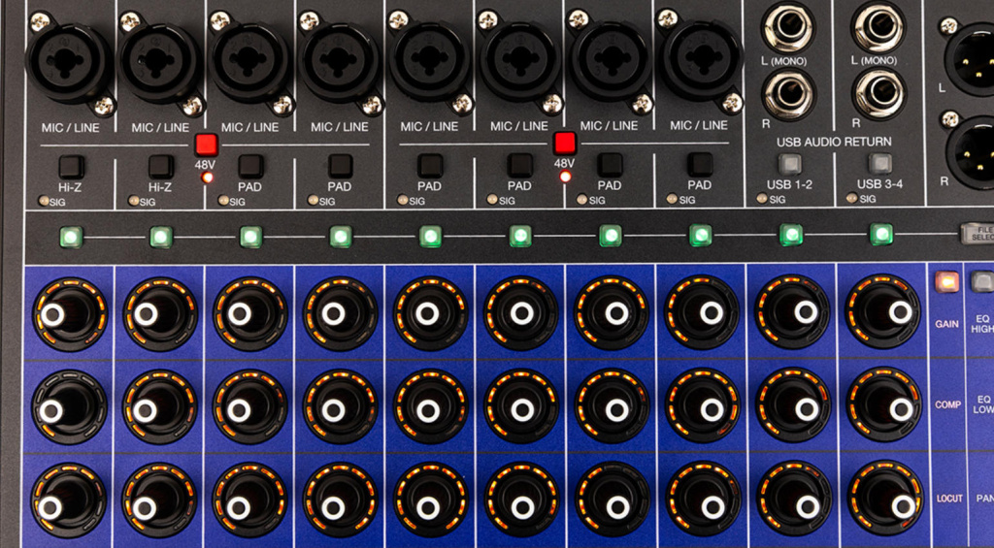Toggle the USB 3-4 audio return button
This screenshot has width=994, height=548.
(x=879, y=165)
